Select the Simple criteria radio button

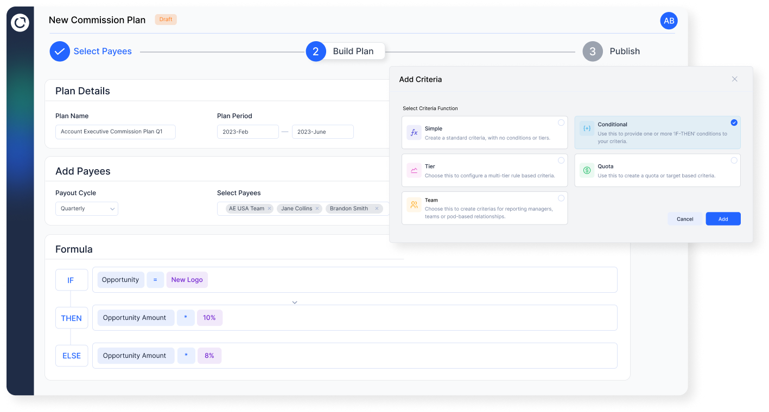click(561, 123)
